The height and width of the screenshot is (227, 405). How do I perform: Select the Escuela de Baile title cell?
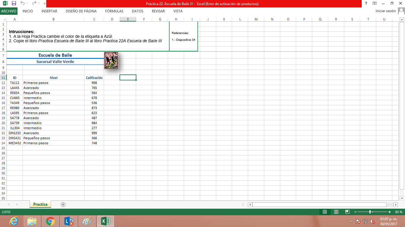[x=55, y=55]
